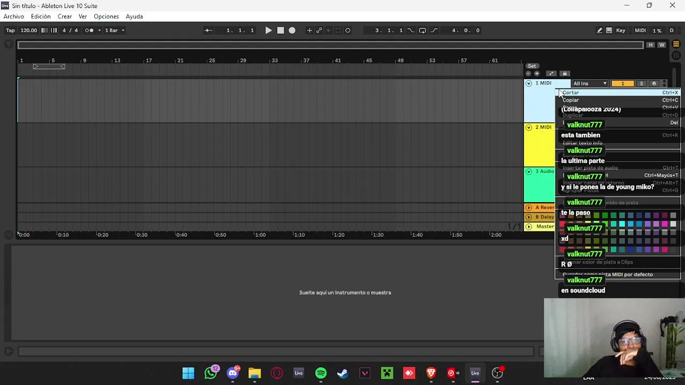Image resolution: width=685 pixels, height=385 pixels.
Task: Click the 4 / 4 time signature field
Action: click(70, 30)
